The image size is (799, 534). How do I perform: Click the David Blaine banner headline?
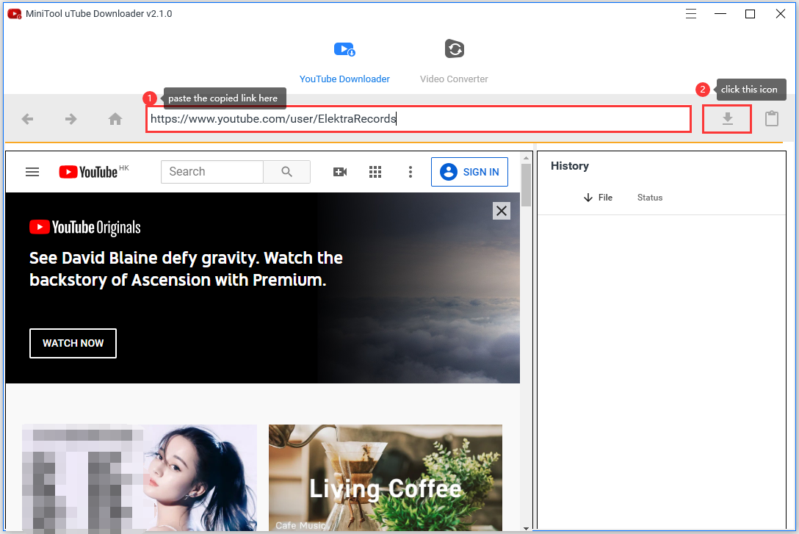pyautogui.click(x=186, y=269)
